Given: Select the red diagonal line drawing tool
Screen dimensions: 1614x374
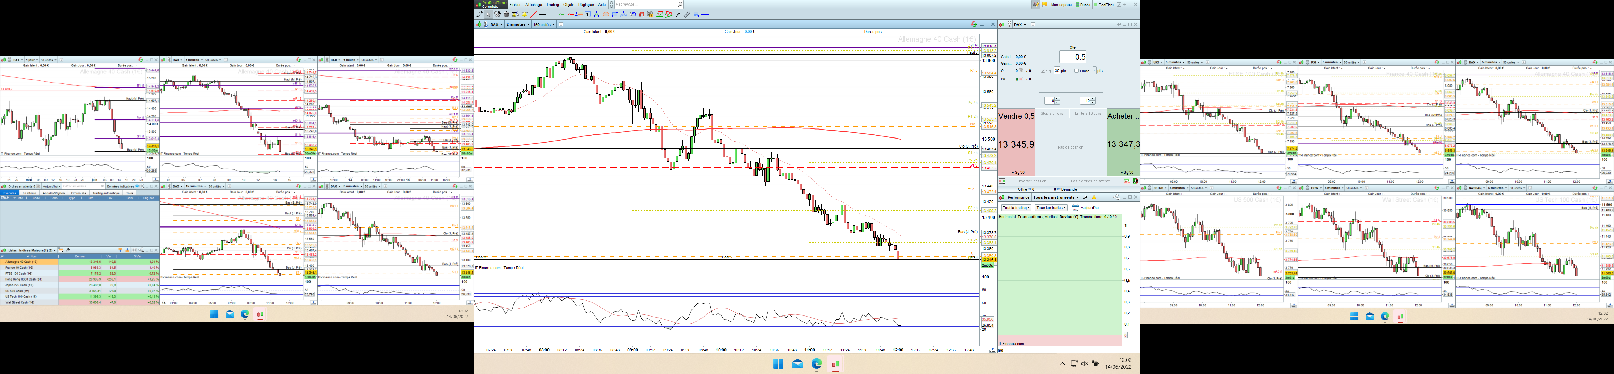Looking at the screenshot, I should pos(534,15).
